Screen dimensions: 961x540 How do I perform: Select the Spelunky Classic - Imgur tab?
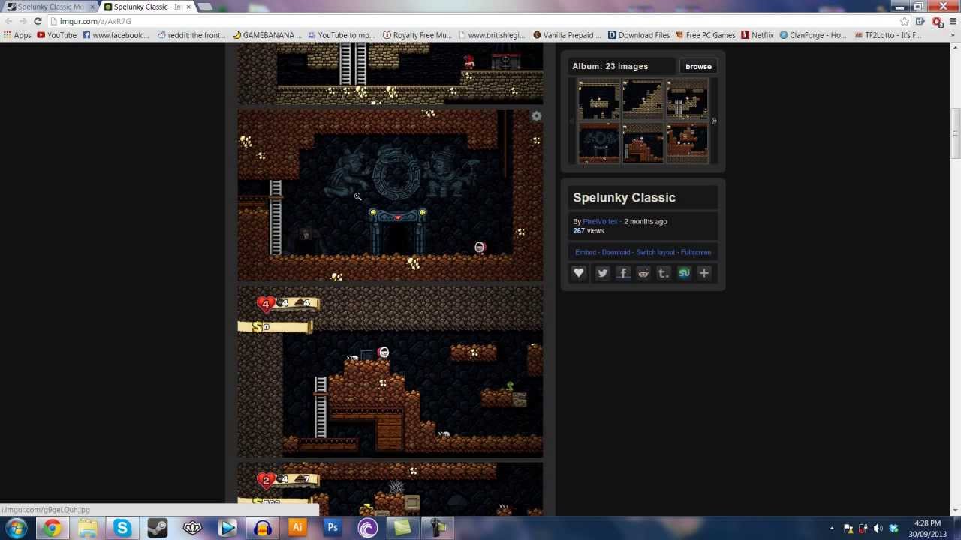click(x=148, y=7)
